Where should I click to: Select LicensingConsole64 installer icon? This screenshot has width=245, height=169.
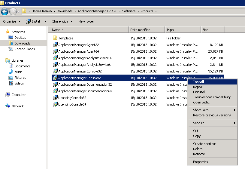[x=55, y=104]
